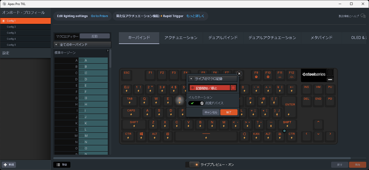Click the Windows logo key

(x=142, y=136)
